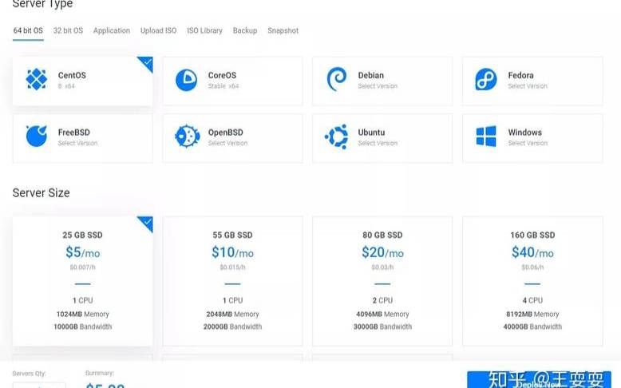Open Debian Select Version dropdown
The image size is (621, 388).
click(x=378, y=86)
